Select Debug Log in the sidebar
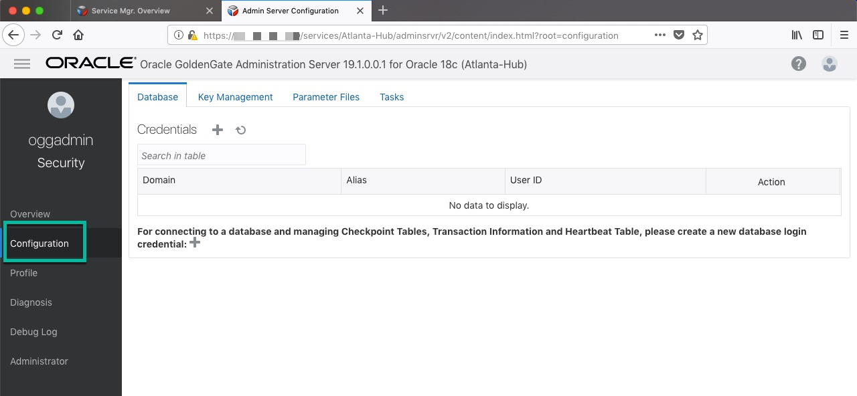Screen dimensions: 857x396 coord(33,332)
